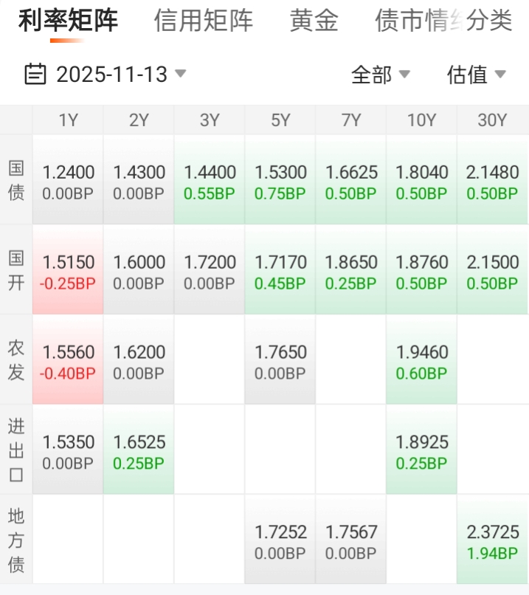Click the 30Y column header

tap(492, 120)
